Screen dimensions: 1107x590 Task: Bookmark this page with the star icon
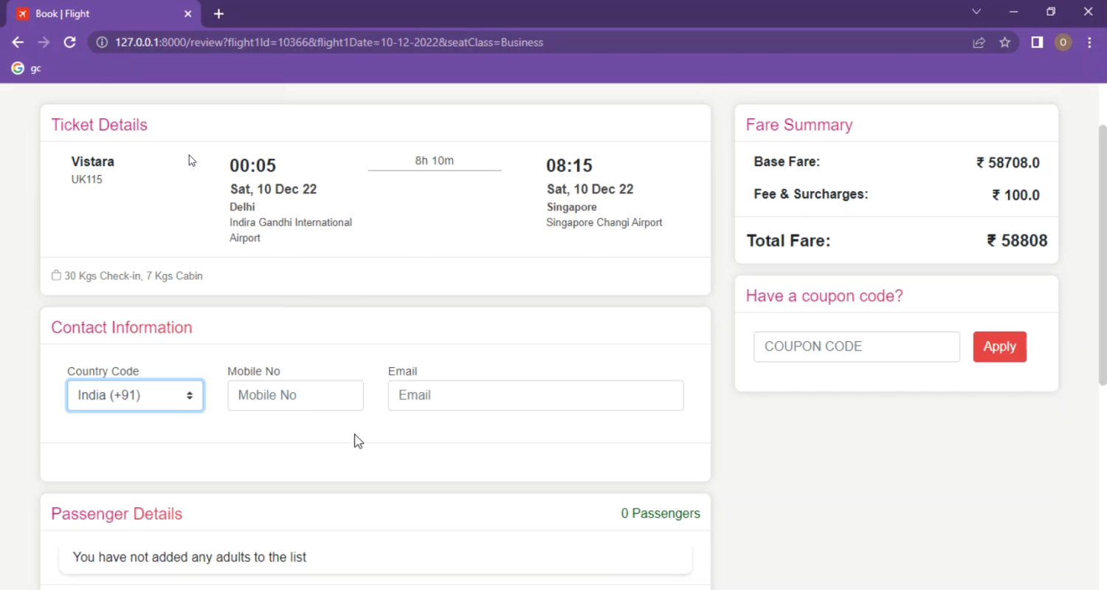click(x=1004, y=42)
